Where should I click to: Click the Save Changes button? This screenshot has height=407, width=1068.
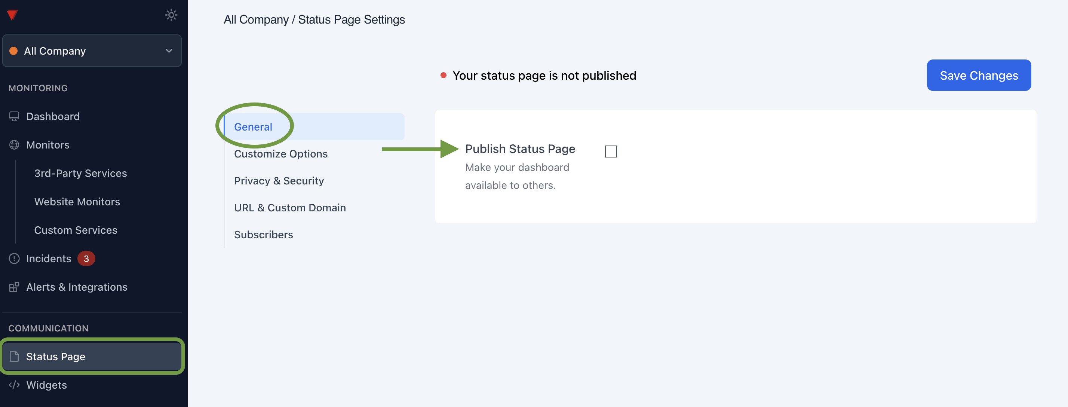point(979,76)
